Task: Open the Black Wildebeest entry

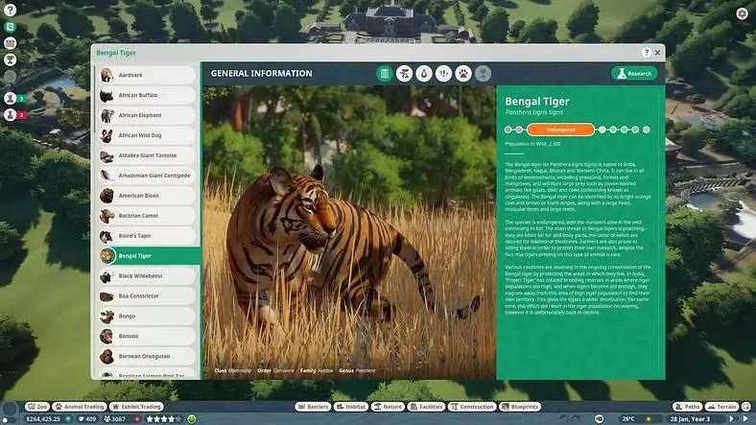Action: [x=147, y=276]
